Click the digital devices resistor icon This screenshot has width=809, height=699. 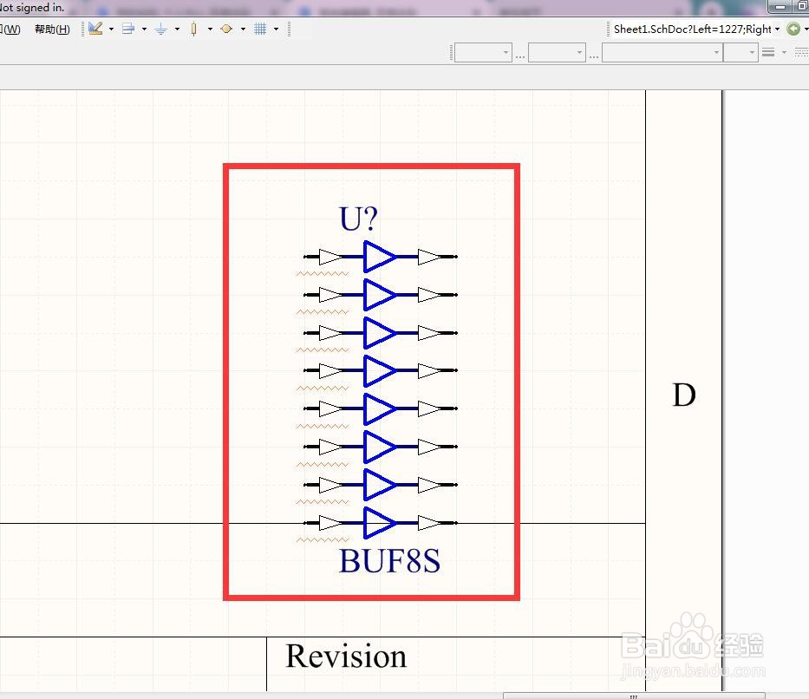[193, 29]
